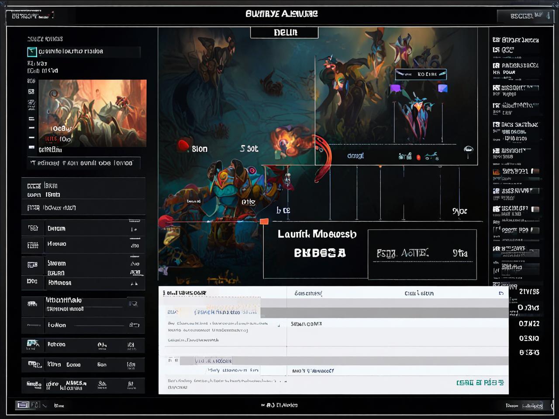Click the label box above the purple swatches
This screenshot has height=419, width=559.
click(x=421, y=74)
